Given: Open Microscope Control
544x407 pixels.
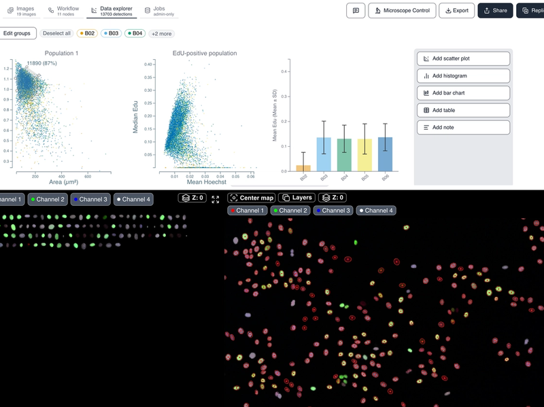Looking at the screenshot, I should tap(402, 11).
